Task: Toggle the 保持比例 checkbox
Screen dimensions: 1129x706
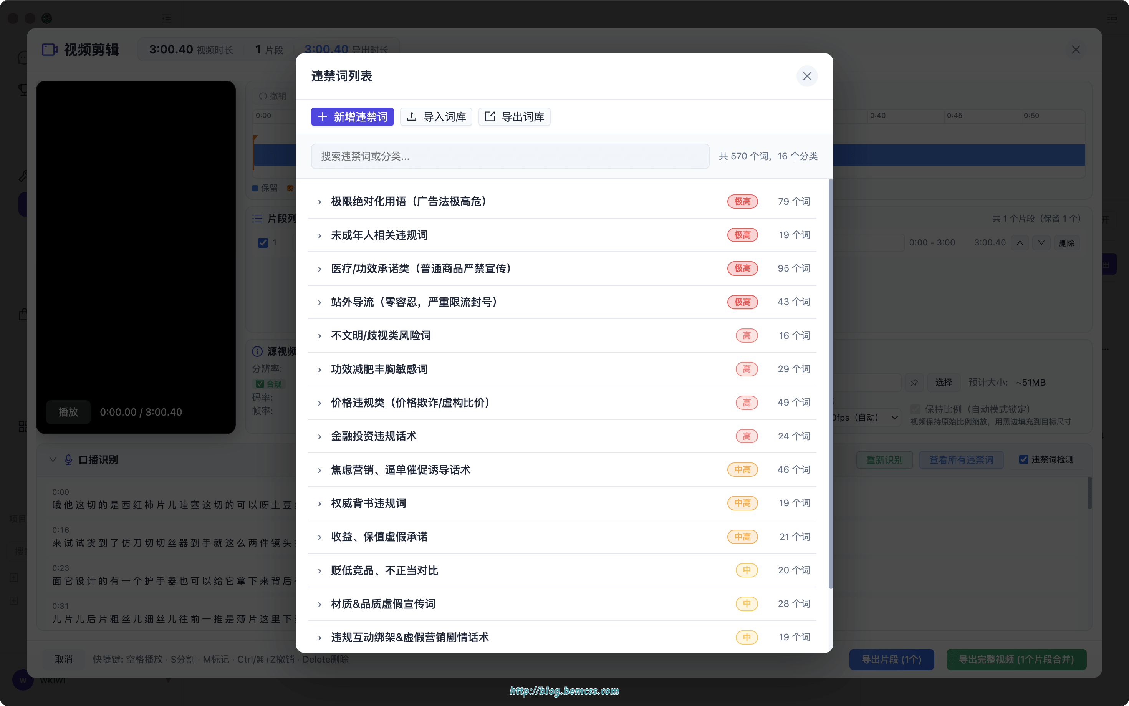Action: pos(915,409)
